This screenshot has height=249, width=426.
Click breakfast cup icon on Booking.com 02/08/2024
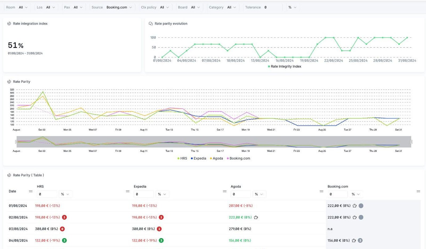click(x=355, y=217)
